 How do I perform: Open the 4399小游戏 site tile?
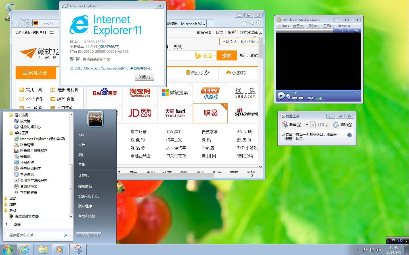coord(210,93)
